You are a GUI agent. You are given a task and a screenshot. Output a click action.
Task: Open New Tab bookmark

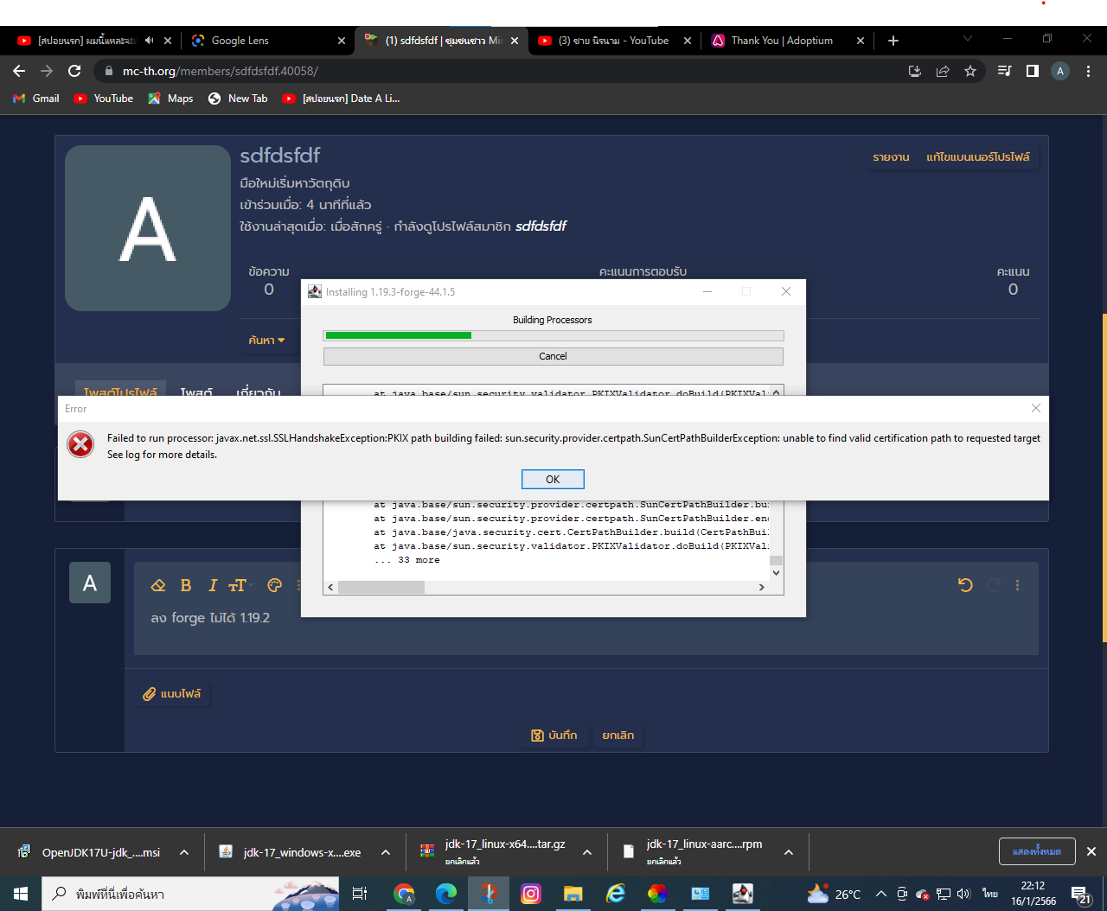tap(238, 99)
